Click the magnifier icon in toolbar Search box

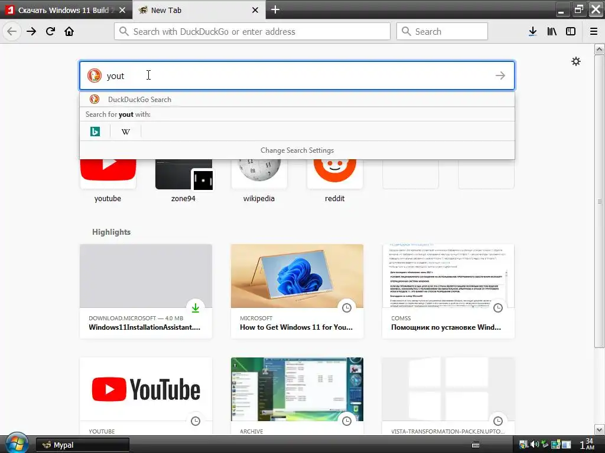point(406,31)
